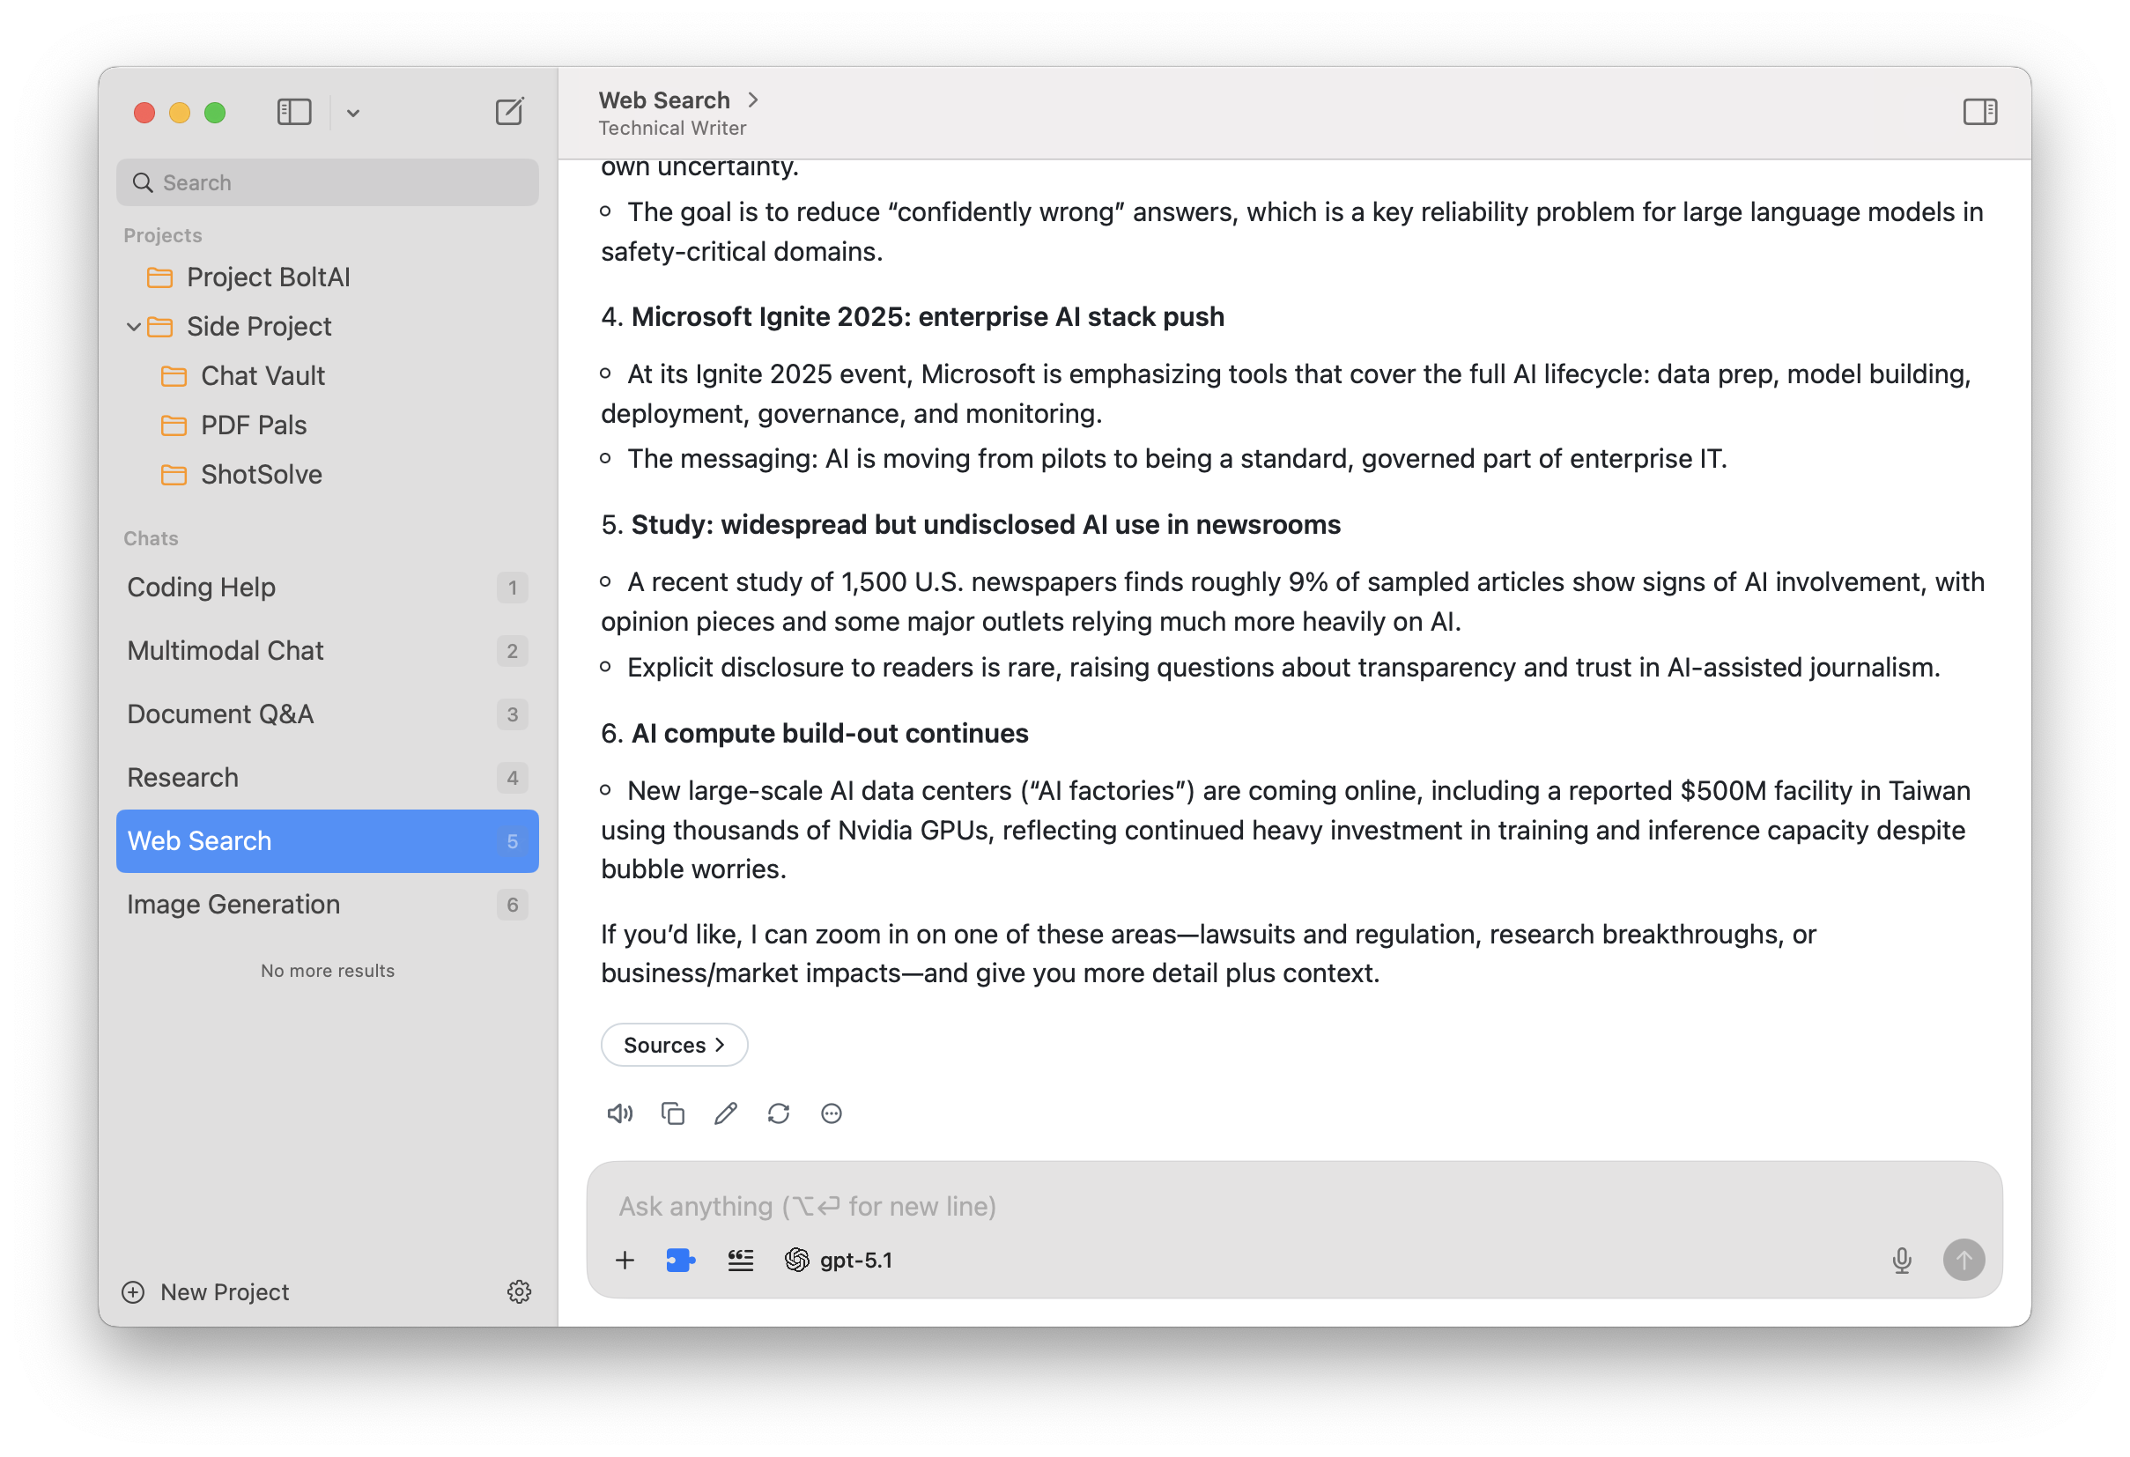The image size is (2130, 1457).
Task: Copy the response with the copy icon
Action: point(673,1113)
